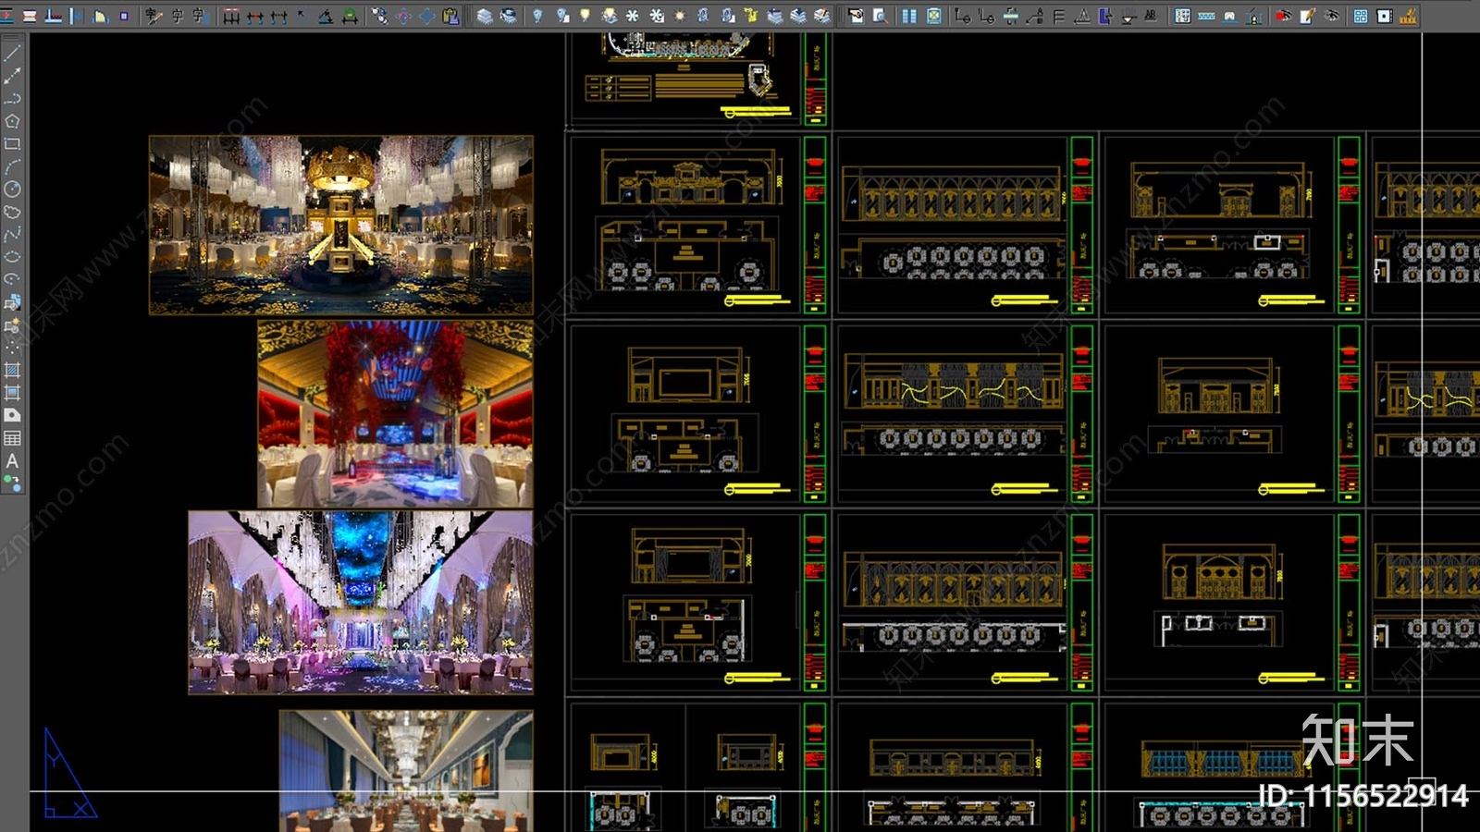
Task: Click the two-column layout icon
Action: coord(909,16)
